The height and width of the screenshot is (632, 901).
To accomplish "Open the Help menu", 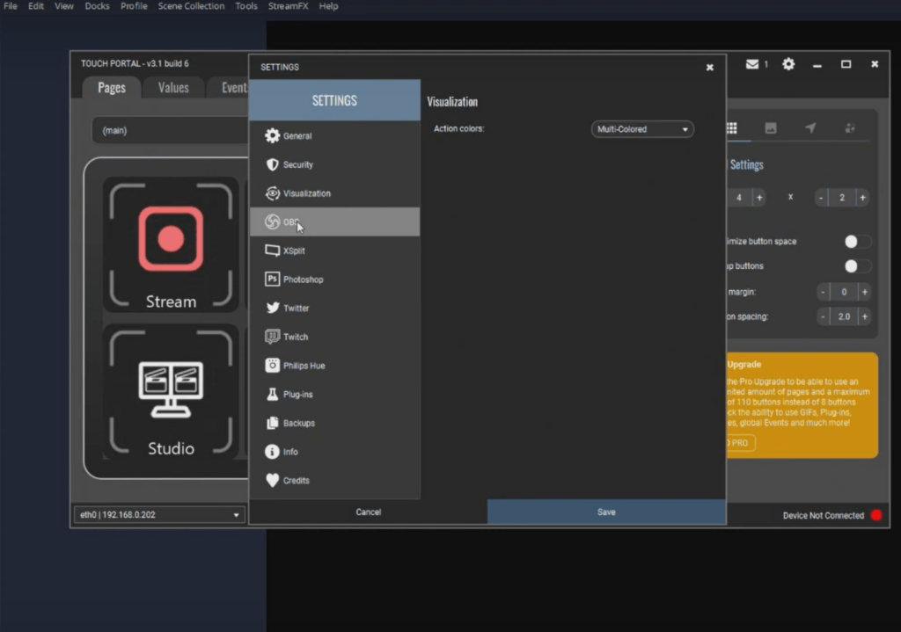I will [x=329, y=6].
